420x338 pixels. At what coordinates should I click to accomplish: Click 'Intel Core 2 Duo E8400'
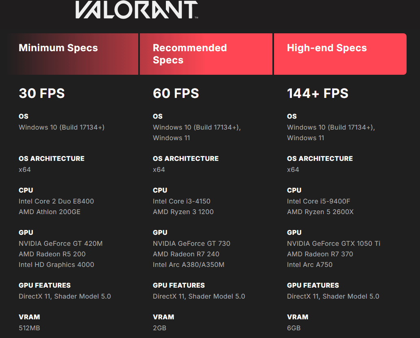click(56, 201)
